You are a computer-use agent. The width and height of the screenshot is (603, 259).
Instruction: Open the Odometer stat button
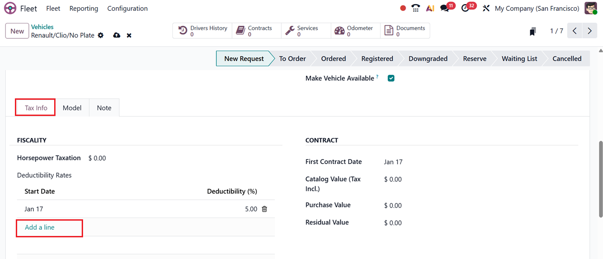pyautogui.click(x=354, y=31)
